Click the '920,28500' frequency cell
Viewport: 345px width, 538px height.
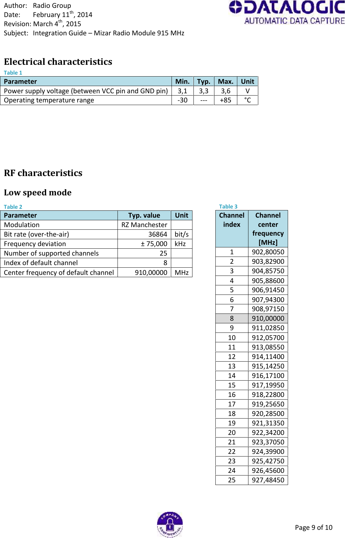(x=268, y=413)
